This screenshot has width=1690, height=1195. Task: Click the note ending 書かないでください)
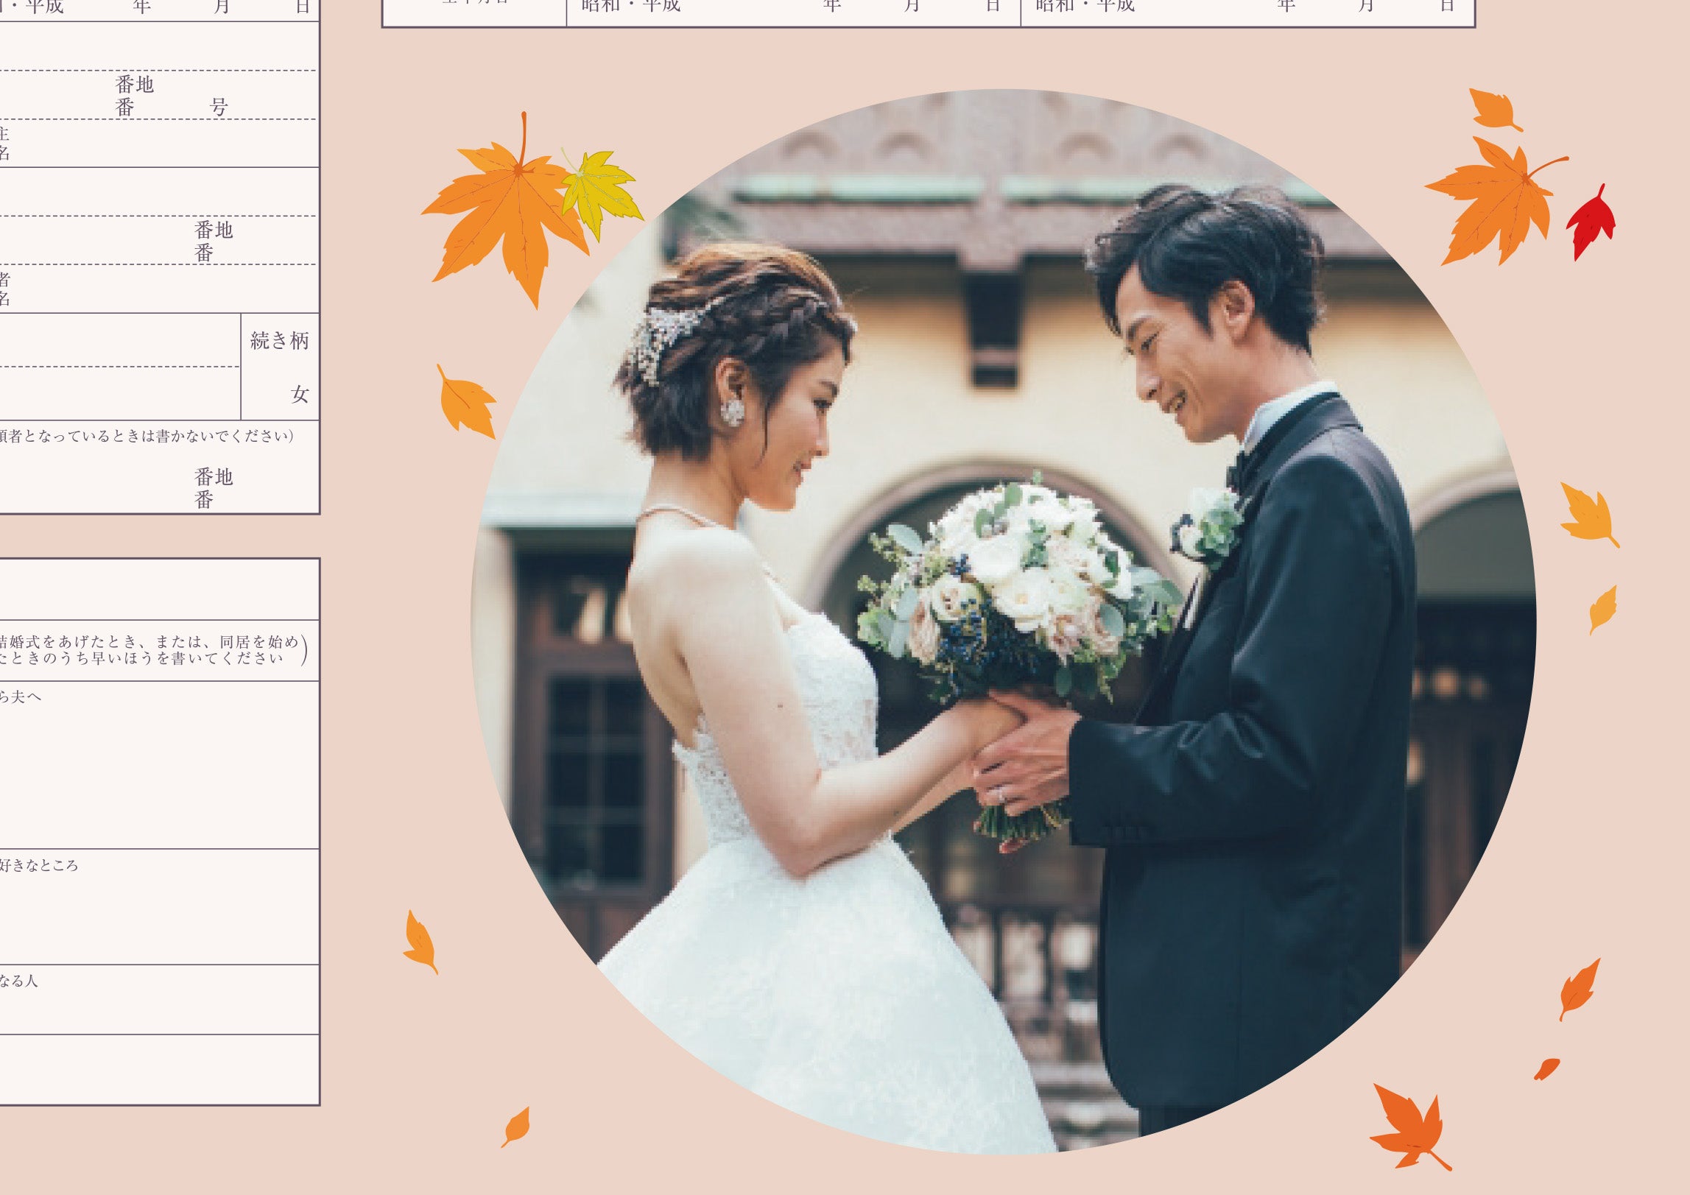tap(147, 436)
